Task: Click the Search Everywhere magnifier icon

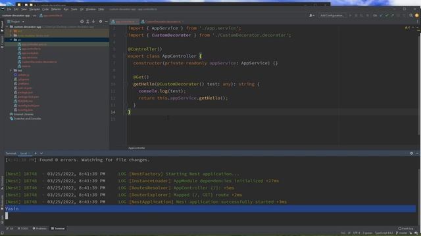Action: tap(411, 16)
